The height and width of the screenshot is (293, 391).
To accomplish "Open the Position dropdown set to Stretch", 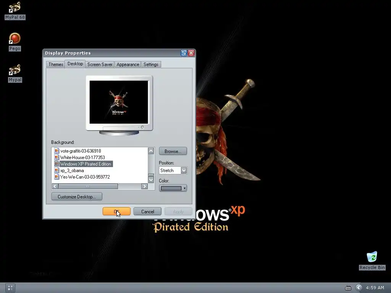I will [x=173, y=171].
